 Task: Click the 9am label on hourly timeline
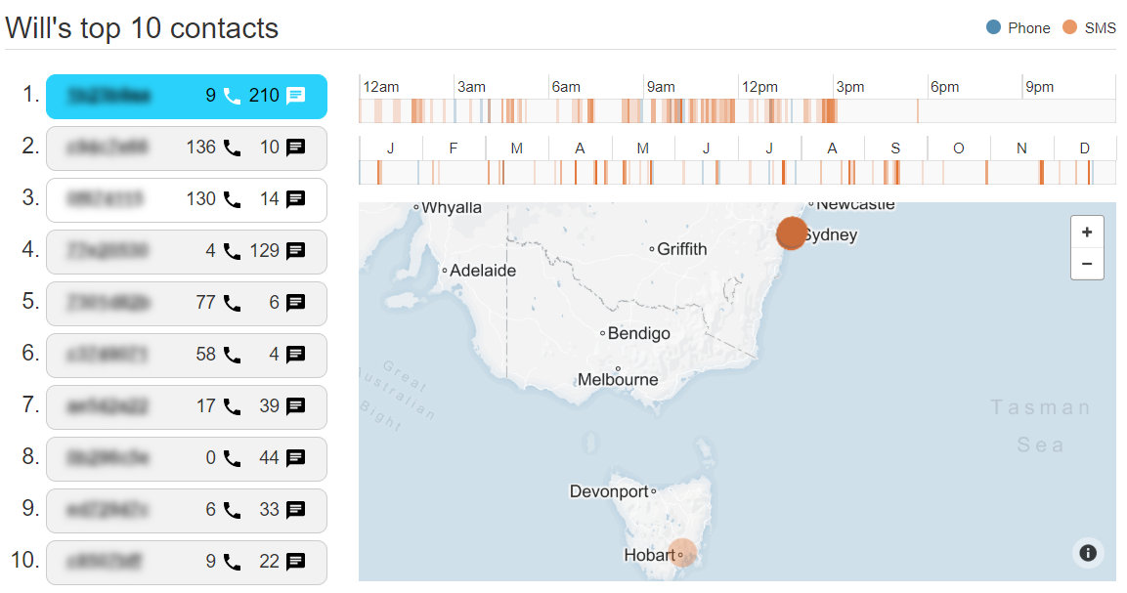[661, 87]
